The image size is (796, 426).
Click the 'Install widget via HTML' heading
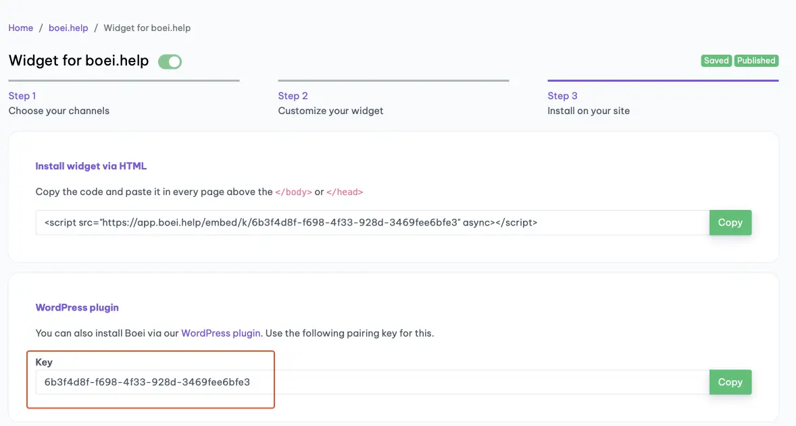pyautogui.click(x=91, y=166)
